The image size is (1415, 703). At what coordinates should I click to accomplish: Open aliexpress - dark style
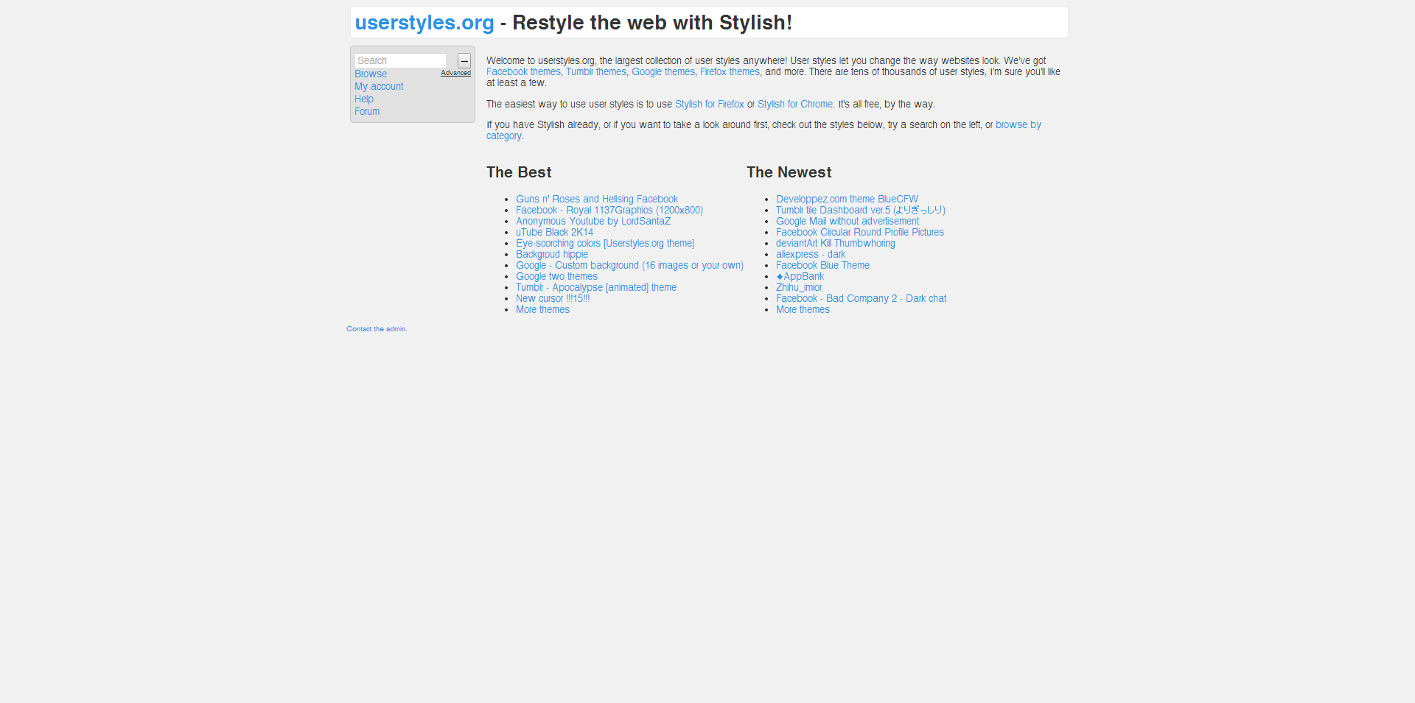[811, 254]
